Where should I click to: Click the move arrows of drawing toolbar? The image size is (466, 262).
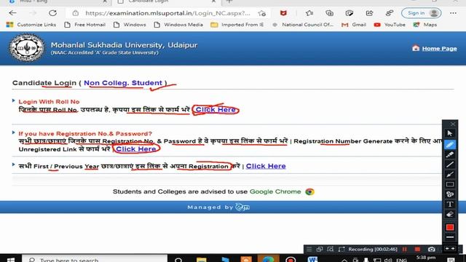(x=450, y=248)
